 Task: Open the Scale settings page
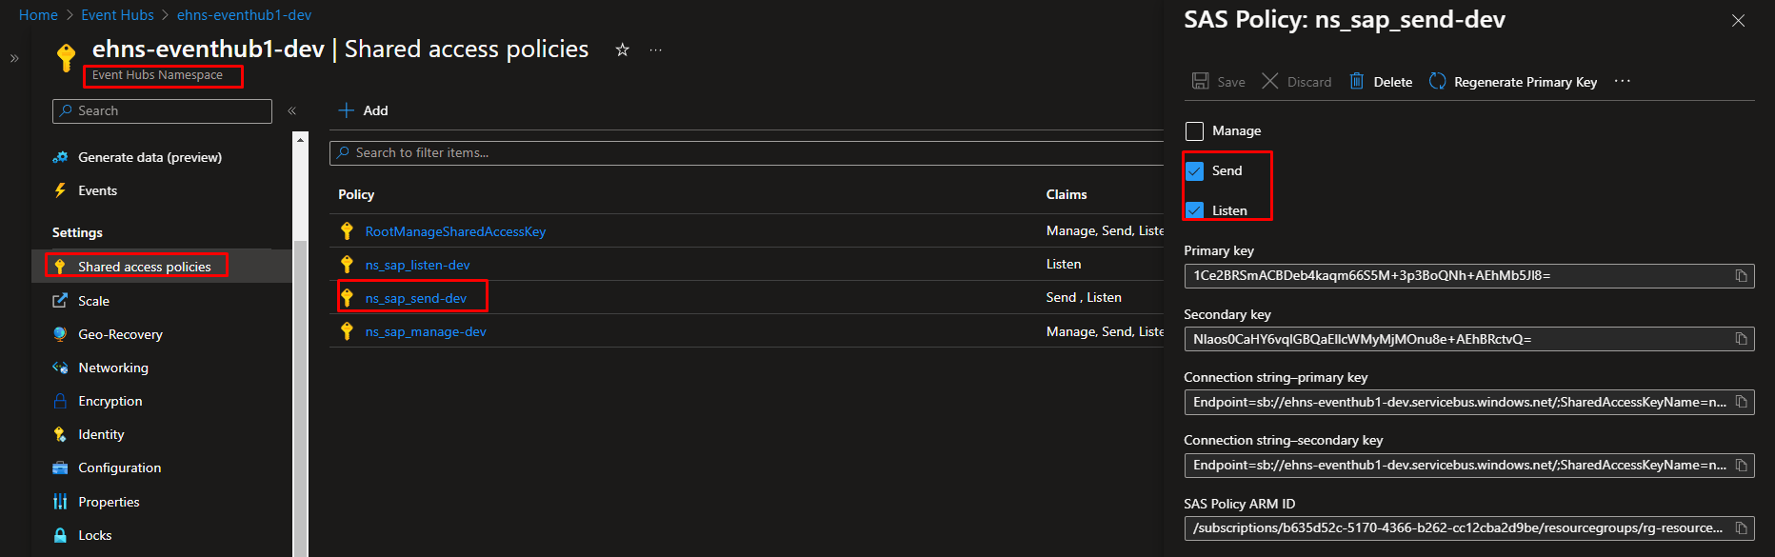coord(93,301)
